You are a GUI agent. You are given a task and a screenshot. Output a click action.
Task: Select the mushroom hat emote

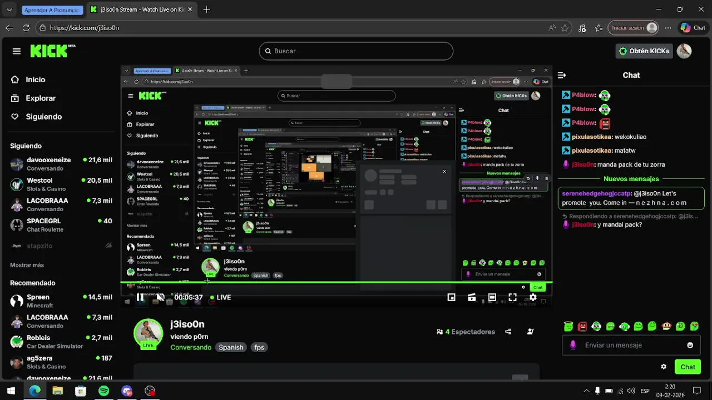[666, 326]
